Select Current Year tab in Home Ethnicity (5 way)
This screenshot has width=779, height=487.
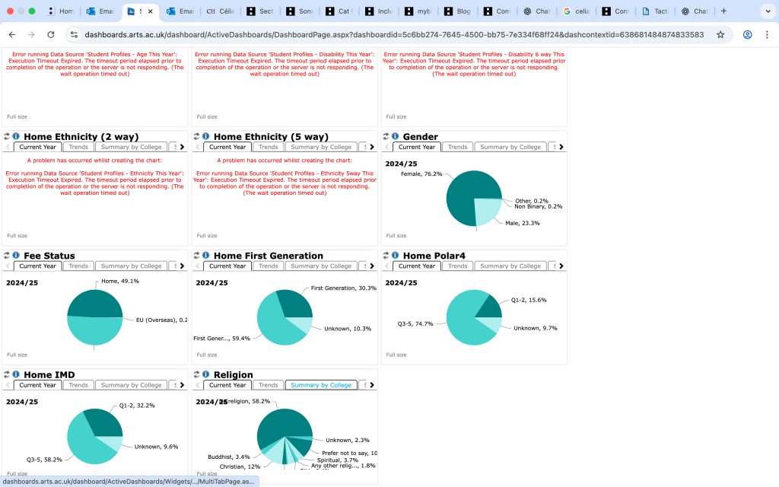coord(227,147)
